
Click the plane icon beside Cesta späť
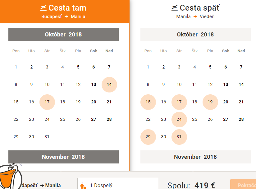click(175, 7)
